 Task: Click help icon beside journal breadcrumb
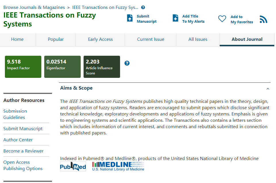tap(143, 7)
